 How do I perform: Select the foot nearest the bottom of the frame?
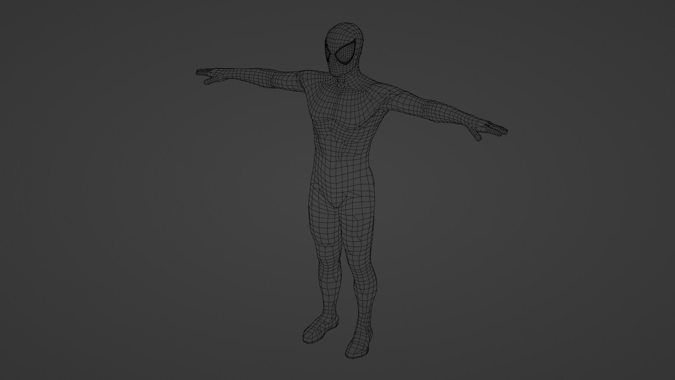(x=358, y=342)
